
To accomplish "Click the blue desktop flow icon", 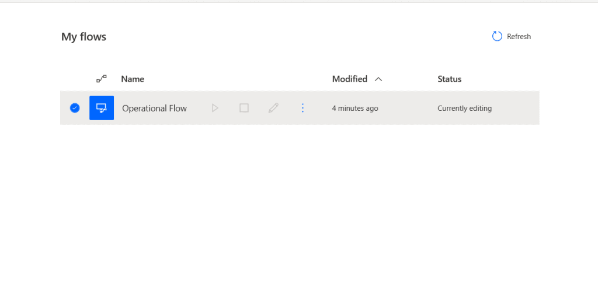I will (102, 108).
